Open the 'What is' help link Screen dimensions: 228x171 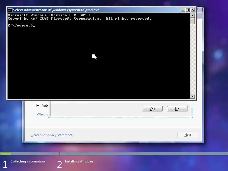tap(42, 114)
